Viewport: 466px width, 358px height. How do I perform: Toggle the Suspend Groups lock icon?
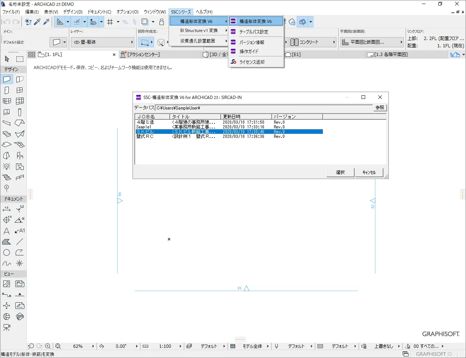[x=161, y=22]
